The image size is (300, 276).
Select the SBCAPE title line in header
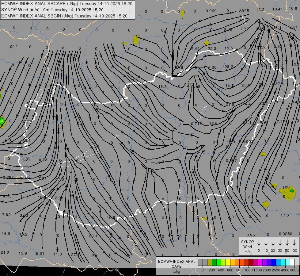(x=67, y=4)
